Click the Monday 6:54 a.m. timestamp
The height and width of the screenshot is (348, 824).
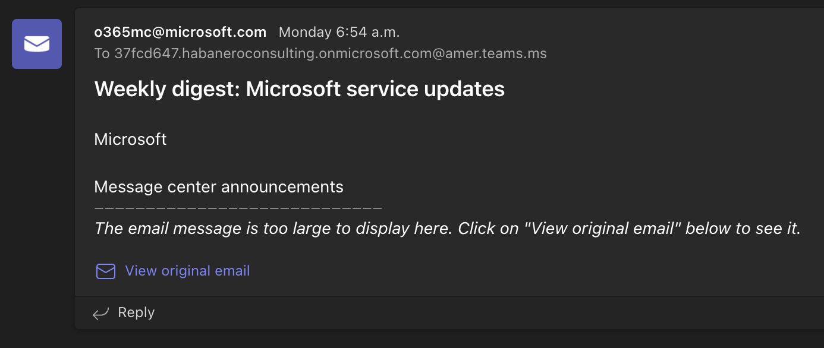click(339, 32)
